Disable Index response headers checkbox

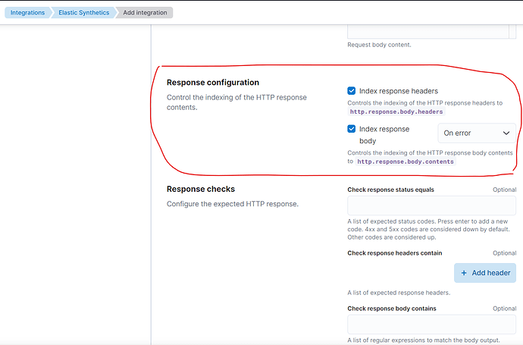tap(352, 91)
